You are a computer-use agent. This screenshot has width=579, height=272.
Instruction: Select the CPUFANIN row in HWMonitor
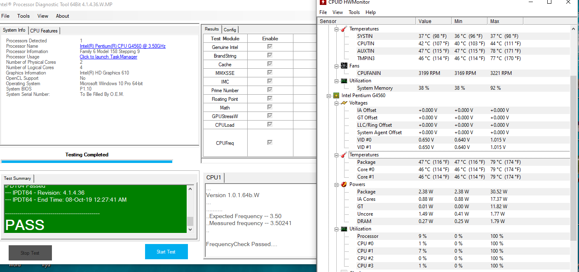click(443, 73)
